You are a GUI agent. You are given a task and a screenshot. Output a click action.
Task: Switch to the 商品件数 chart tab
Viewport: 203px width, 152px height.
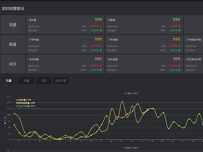61,81
